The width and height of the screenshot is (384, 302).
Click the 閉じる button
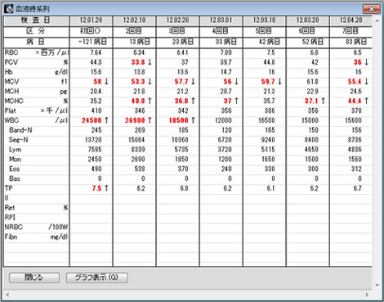point(34,277)
